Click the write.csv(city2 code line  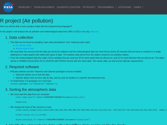coord(53,119)
